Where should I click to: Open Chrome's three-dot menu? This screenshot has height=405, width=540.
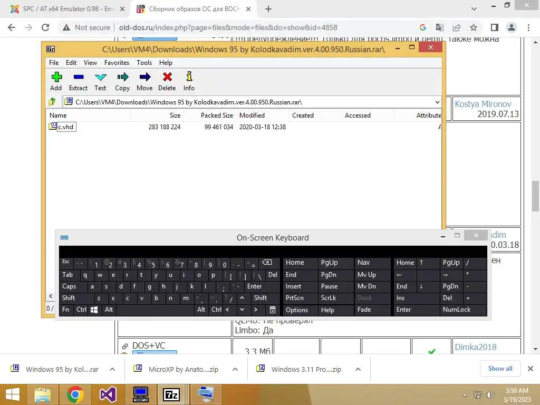[528, 27]
